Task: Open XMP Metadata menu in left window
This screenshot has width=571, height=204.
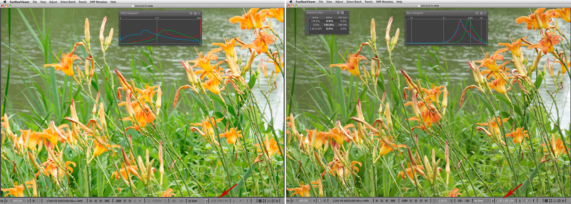Action: tap(99, 2)
